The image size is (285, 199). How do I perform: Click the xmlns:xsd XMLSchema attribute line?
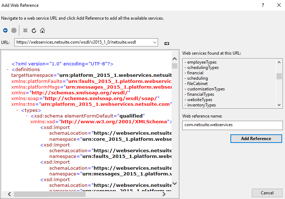(x=101, y=122)
